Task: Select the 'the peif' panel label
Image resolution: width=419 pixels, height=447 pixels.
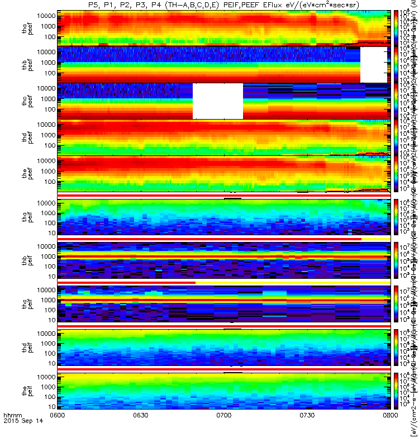Action: (x=27, y=391)
